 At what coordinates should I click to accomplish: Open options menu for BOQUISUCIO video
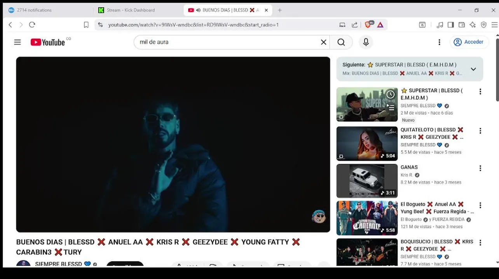tap(480, 243)
